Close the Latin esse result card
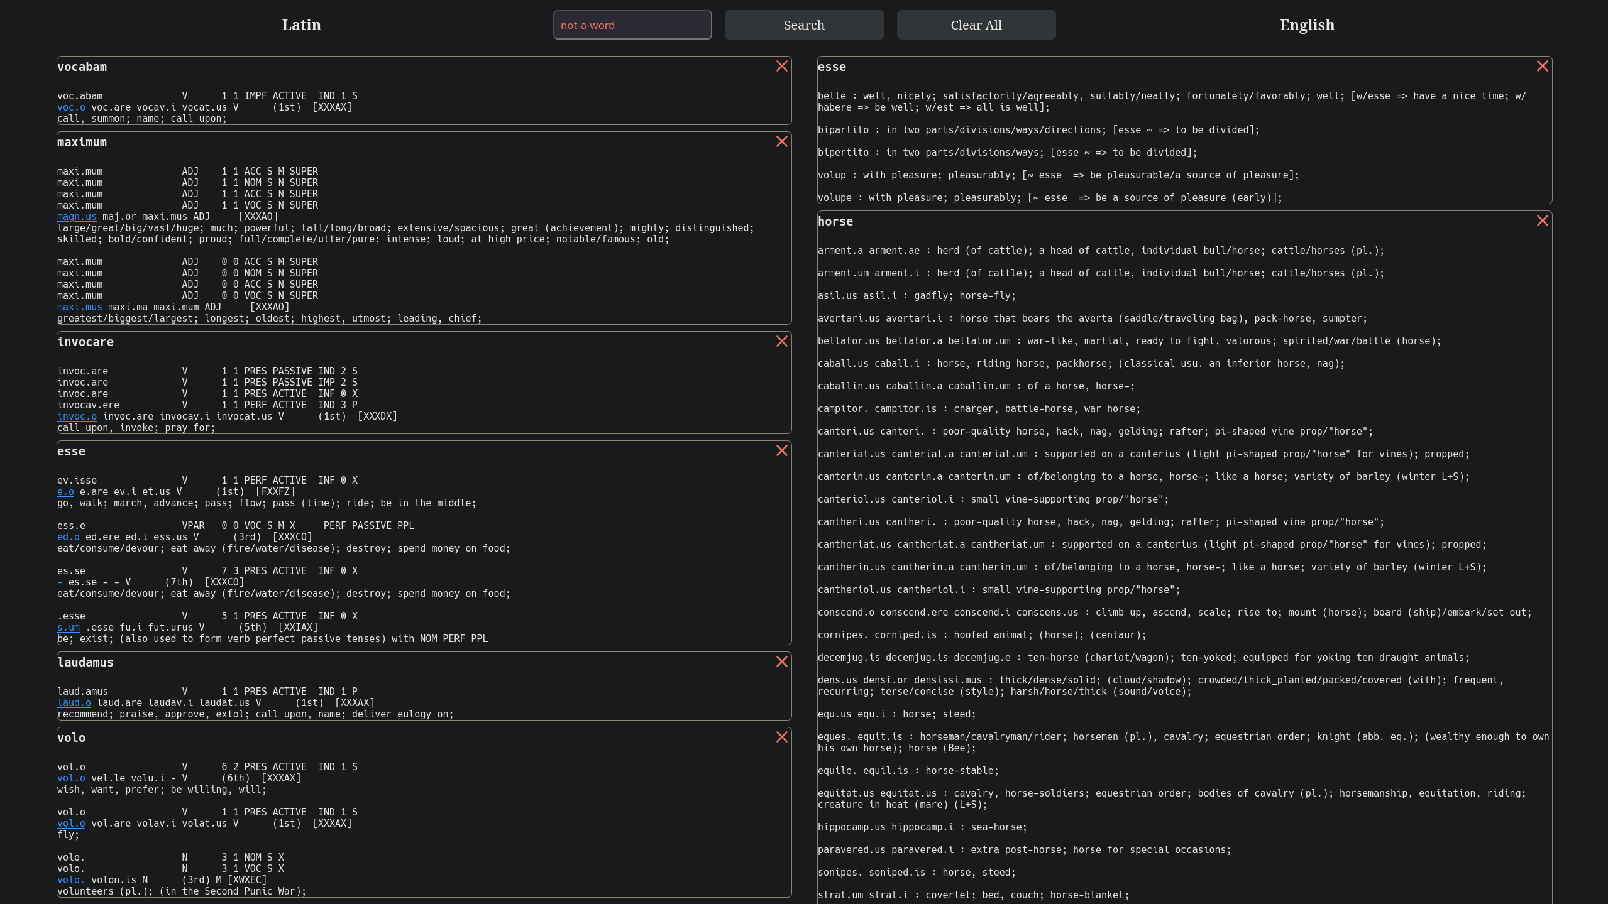The height and width of the screenshot is (904, 1608). (x=781, y=450)
